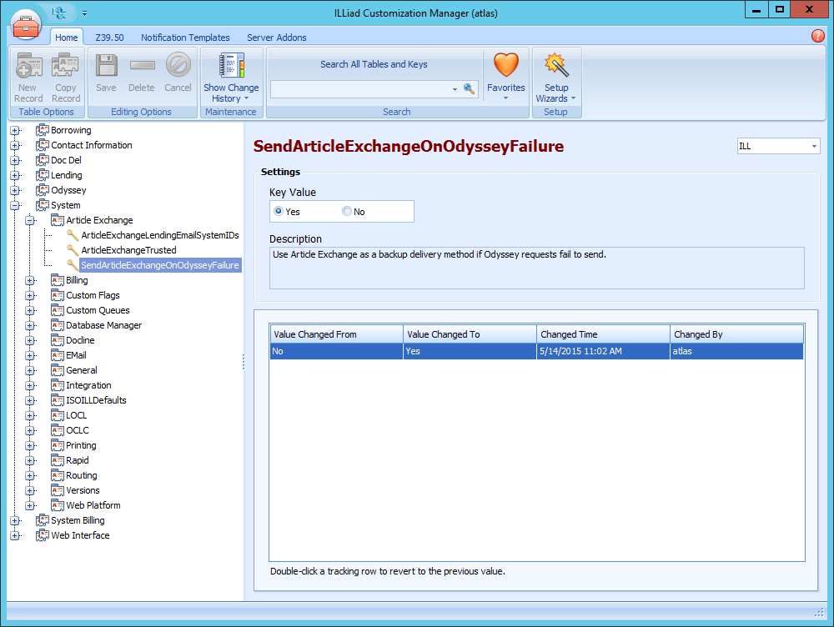Select the Yes radio button for Key Value

click(278, 211)
